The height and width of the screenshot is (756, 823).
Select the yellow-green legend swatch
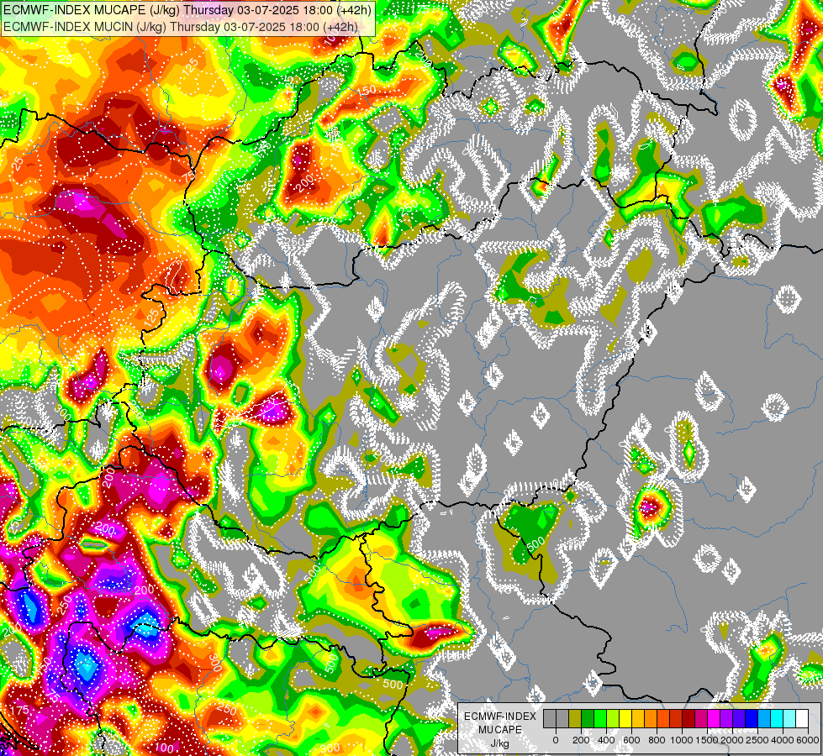point(613,718)
